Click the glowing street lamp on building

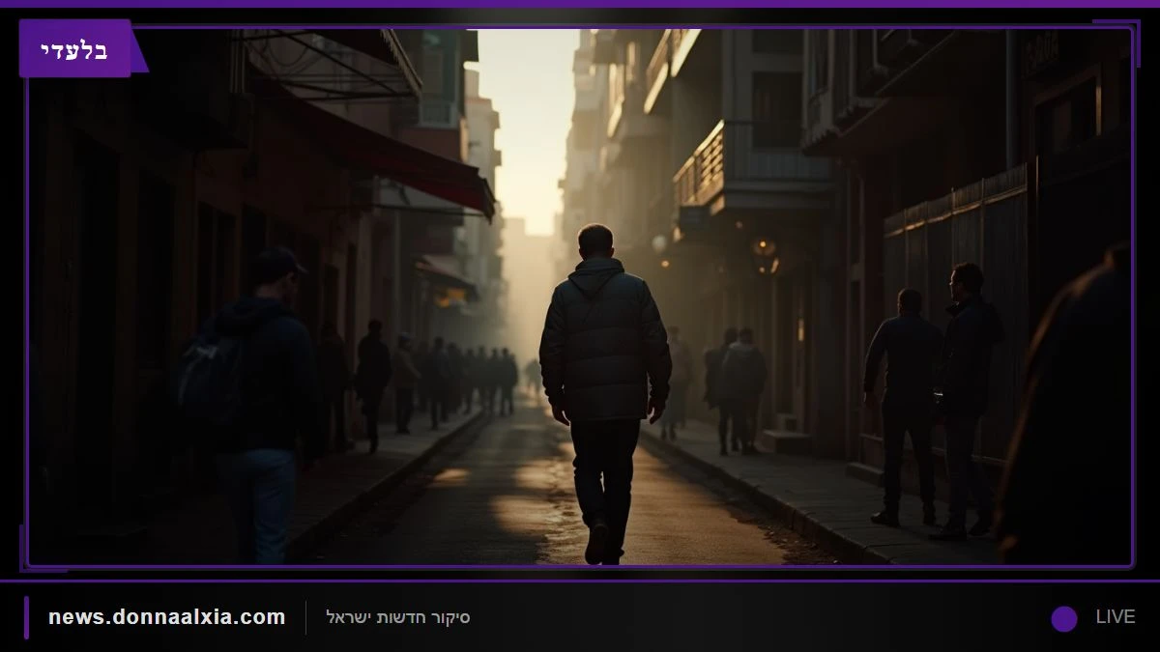pyautogui.click(x=765, y=251)
